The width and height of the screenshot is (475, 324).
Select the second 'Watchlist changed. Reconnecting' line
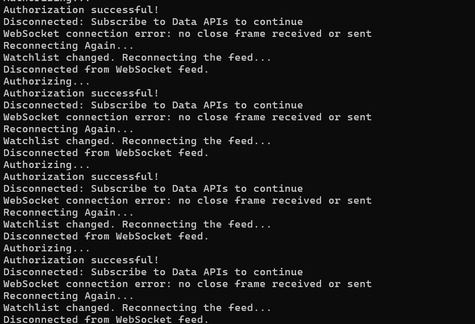tap(137, 141)
